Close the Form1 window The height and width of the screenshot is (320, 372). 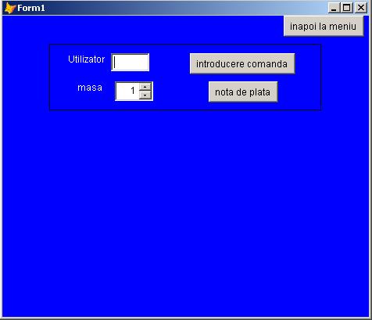(x=361, y=8)
